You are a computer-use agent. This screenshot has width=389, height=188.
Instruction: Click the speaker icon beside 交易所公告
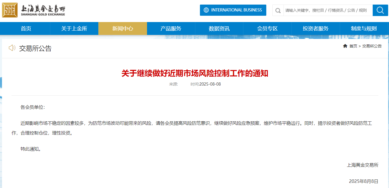[x=12, y=48]
